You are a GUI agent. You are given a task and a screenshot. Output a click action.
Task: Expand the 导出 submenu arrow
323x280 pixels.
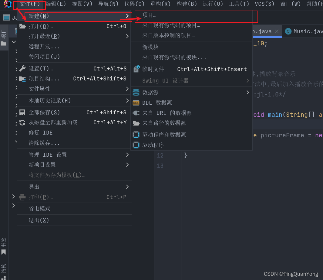(x=127, y=187)
